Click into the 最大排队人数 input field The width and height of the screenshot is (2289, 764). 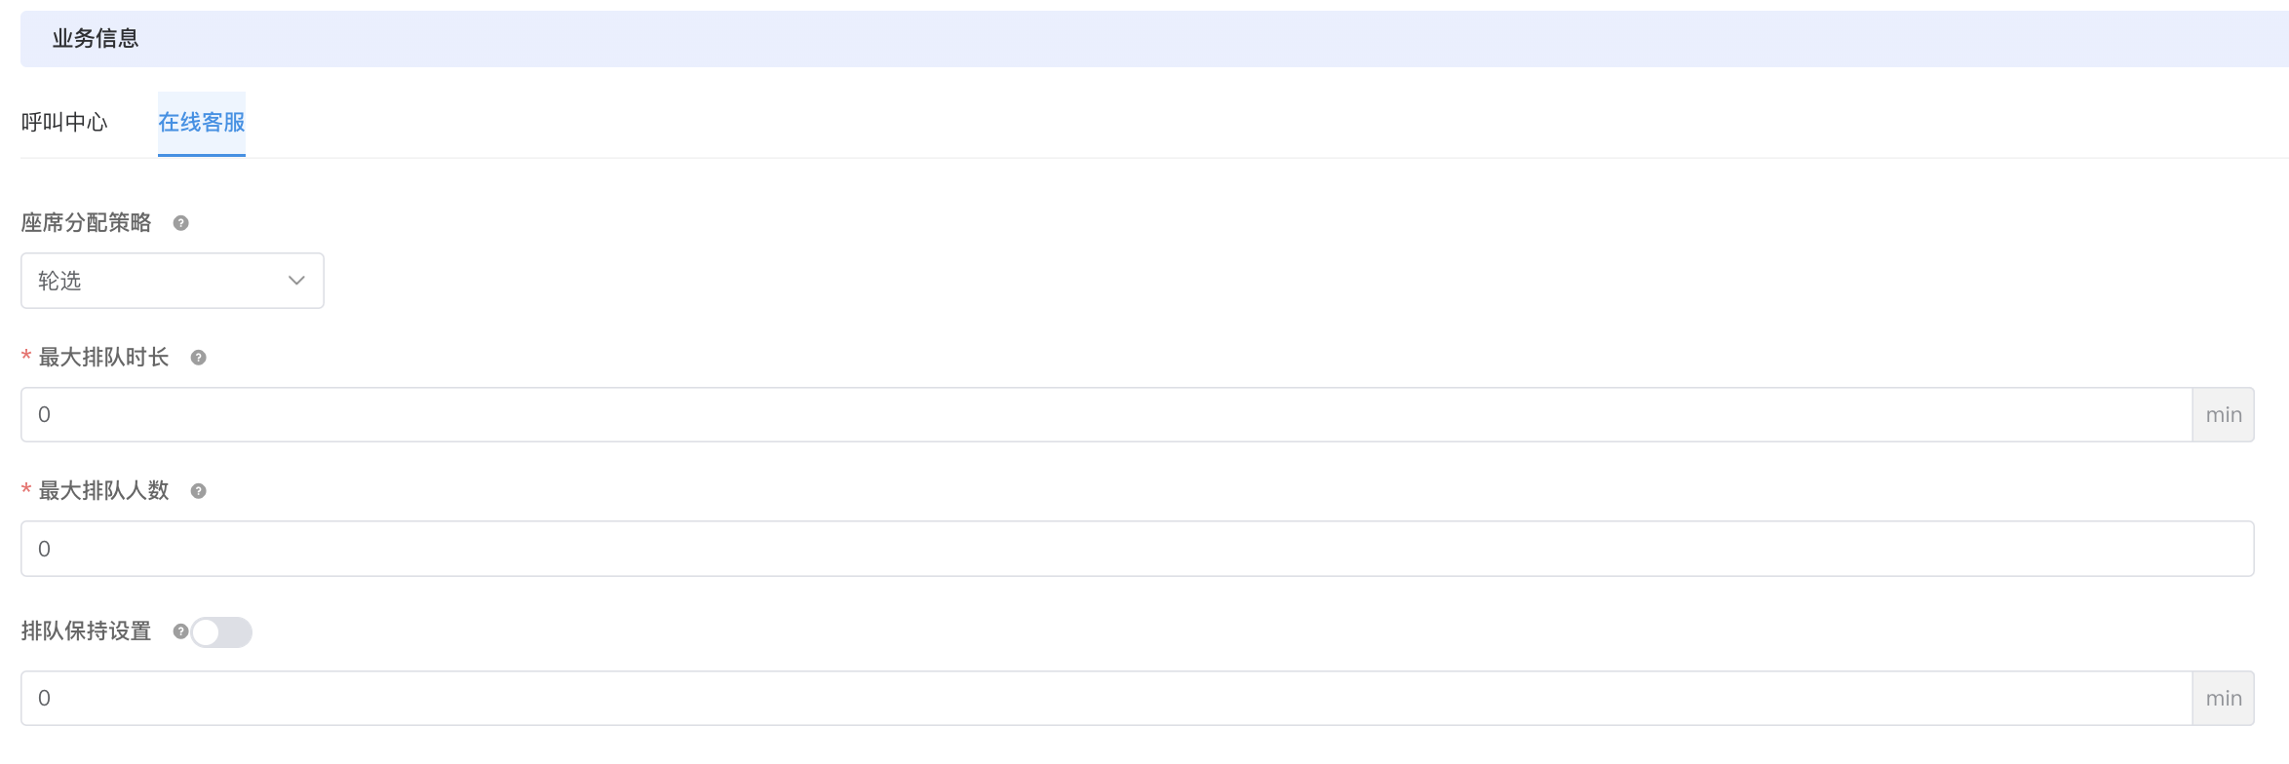pyautogui.click(x=1138, y=549)
